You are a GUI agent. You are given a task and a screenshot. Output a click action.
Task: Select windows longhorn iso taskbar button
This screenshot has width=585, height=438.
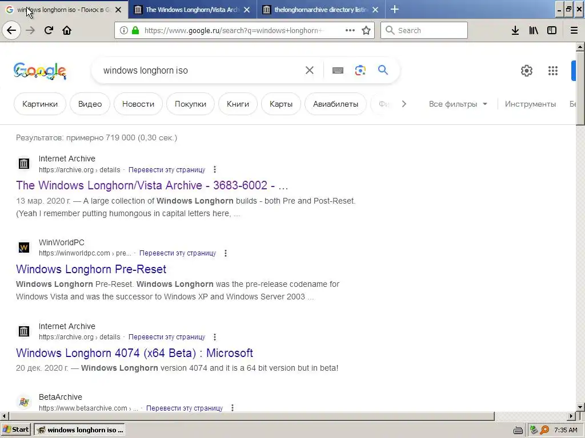coord(79,430)
